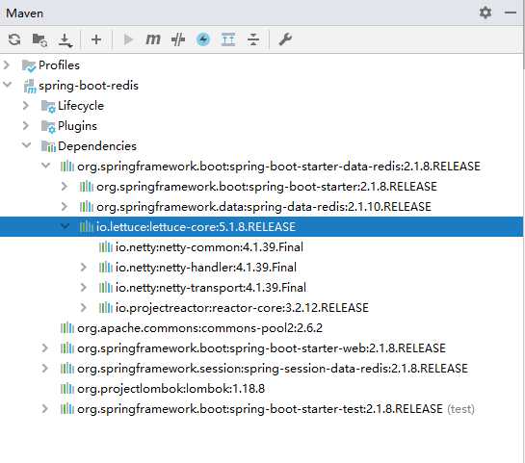Image resolution: width=525 pixels, height=463 pixels.
Task: Click library icon beside commons-pool2
Action: click(x=67, y=328)
